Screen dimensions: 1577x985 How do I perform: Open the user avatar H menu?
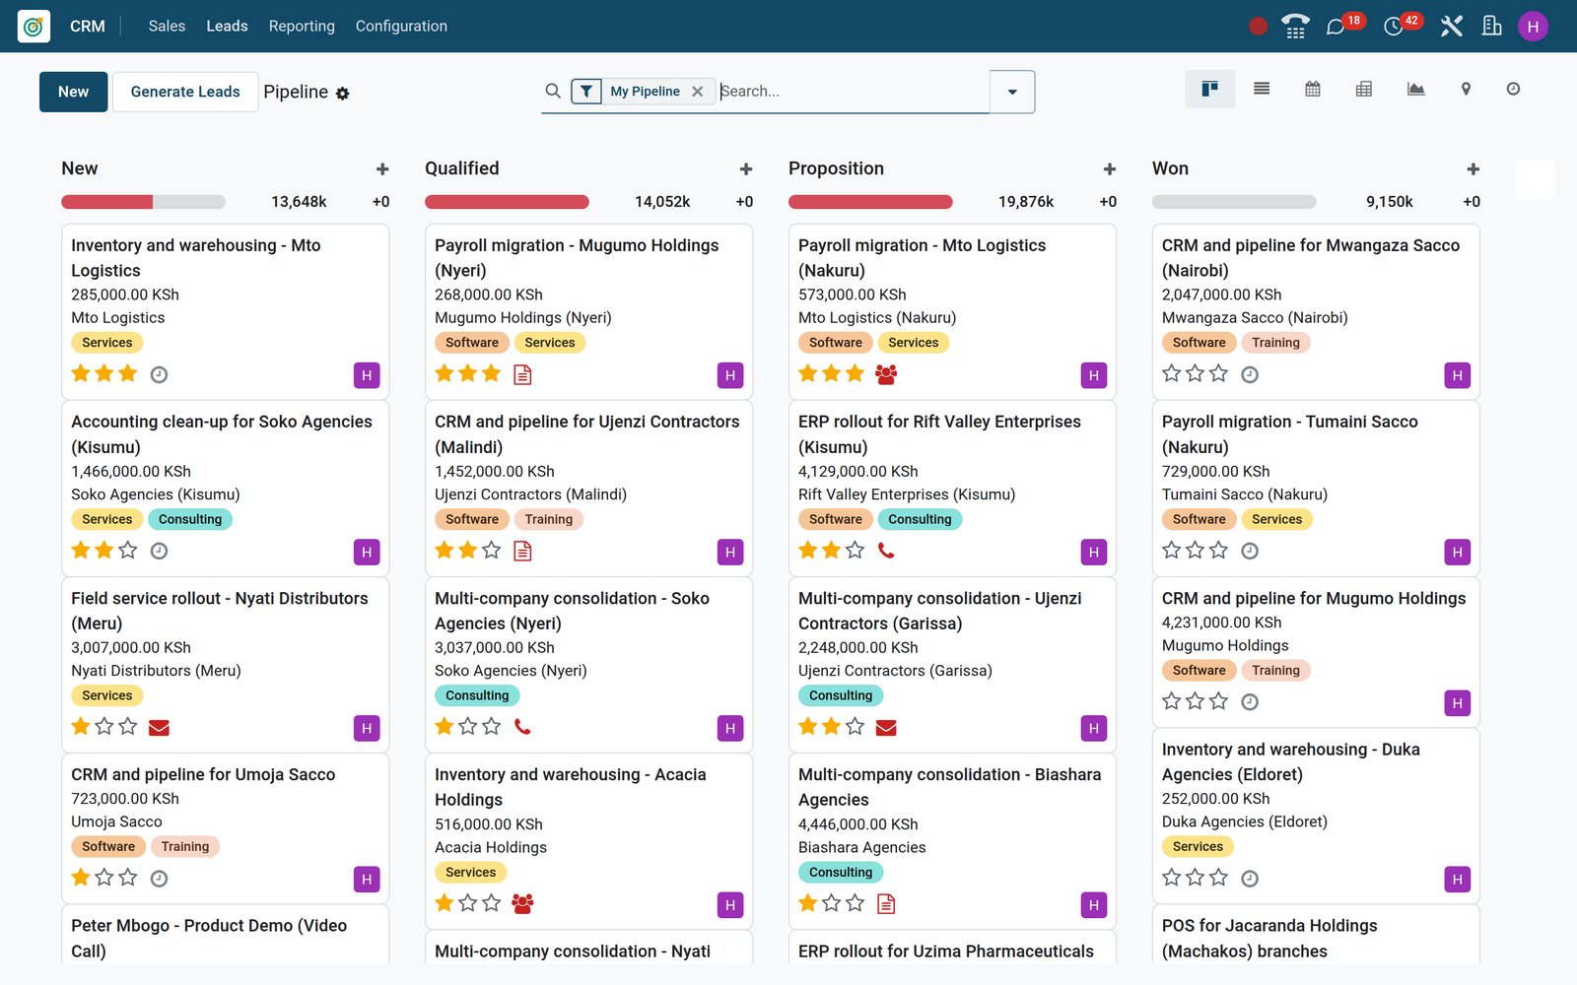point(1533,27)
